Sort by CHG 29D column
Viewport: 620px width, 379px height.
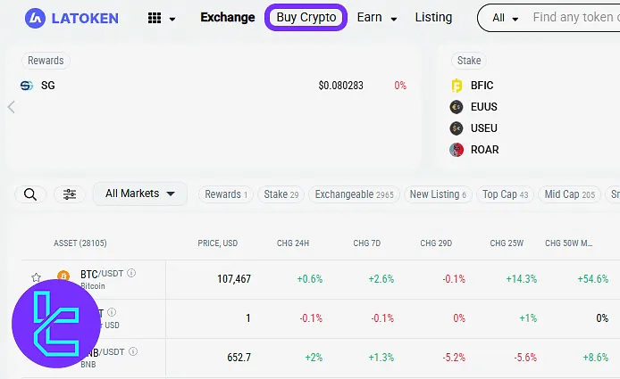(x=436, y=243)
